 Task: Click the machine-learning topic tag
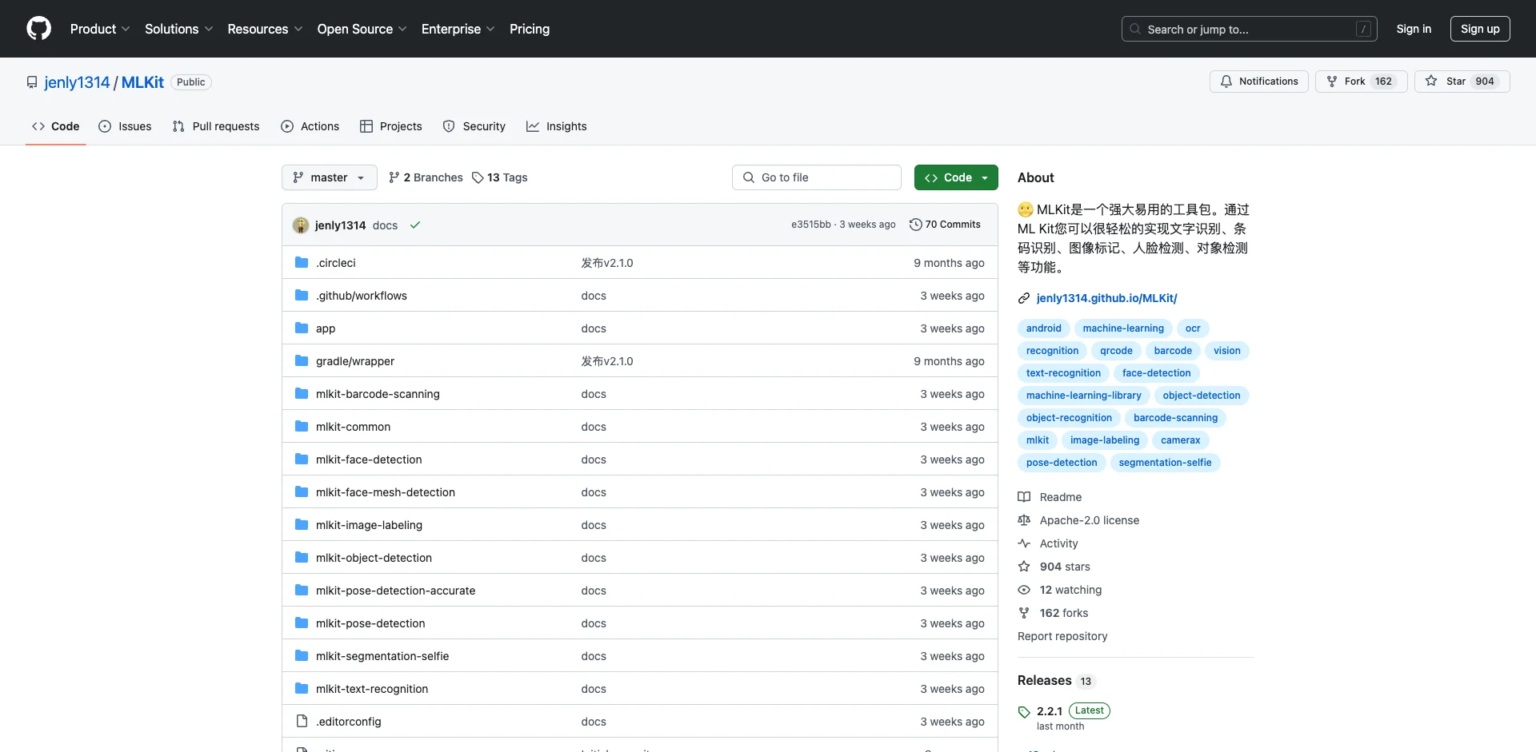tap(1123, 328)
